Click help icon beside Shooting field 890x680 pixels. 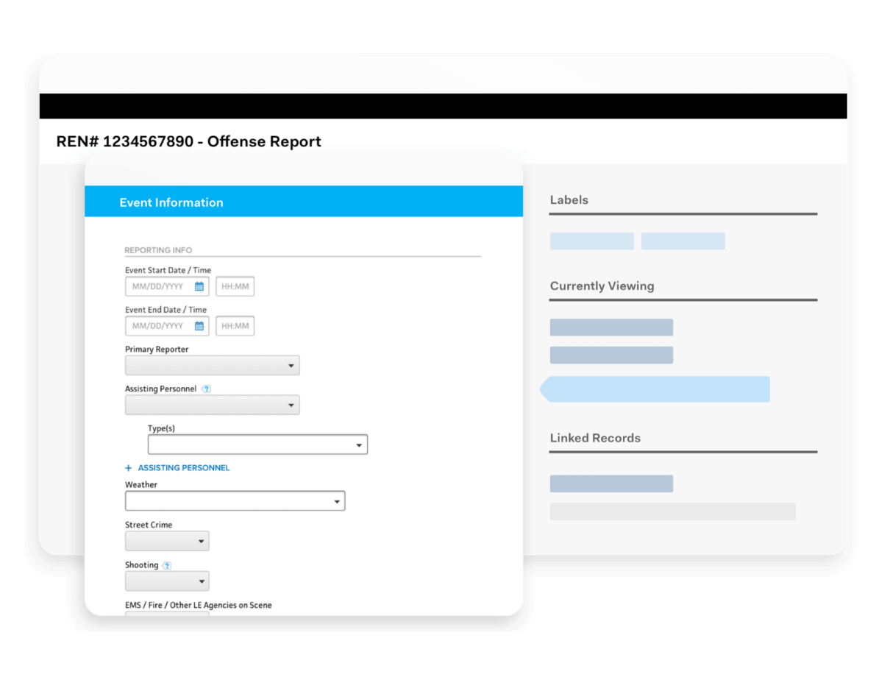(x=168, y=564)
